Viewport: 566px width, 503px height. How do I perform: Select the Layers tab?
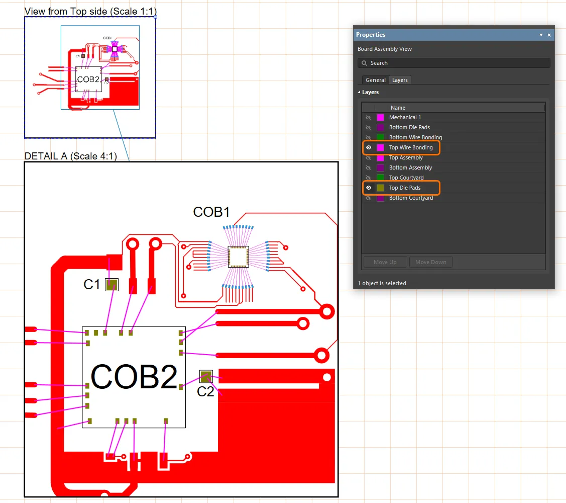pos(400,80)
